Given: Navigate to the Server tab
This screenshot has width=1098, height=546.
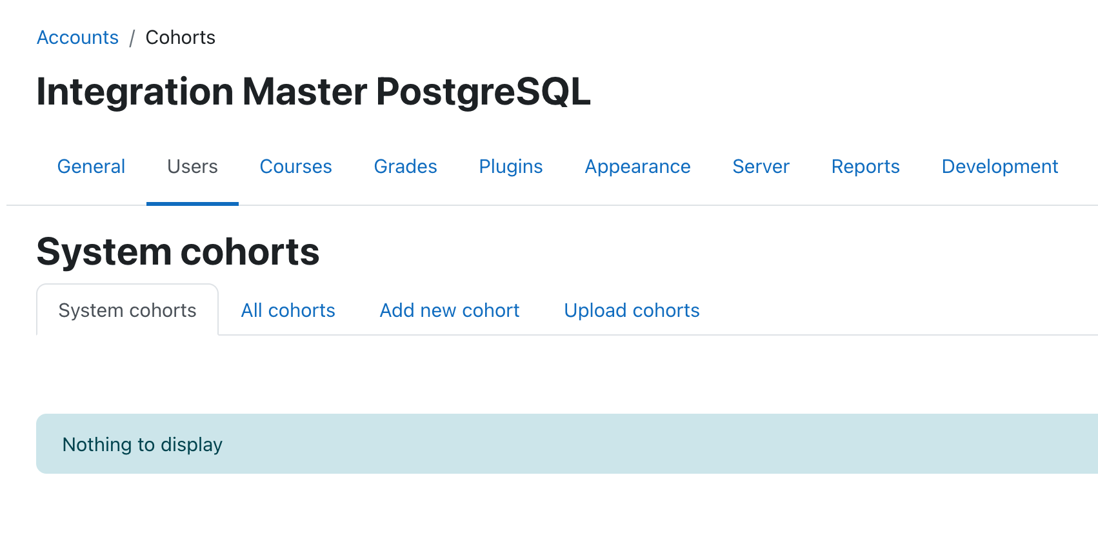Looking at the screenshot, I should (761, 167).
